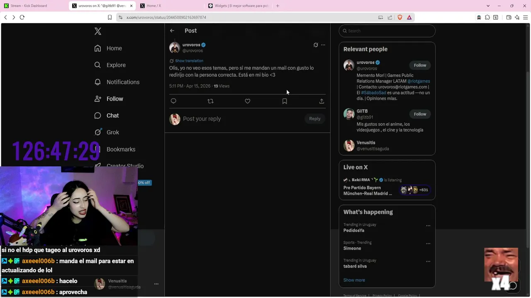Open Grok in sidebar
This screenshot has height=298, width=531.
coord(106,132)
